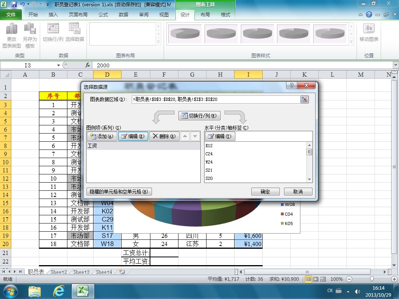Select column L header
The image size is (399, 299).
coord(332,74)
